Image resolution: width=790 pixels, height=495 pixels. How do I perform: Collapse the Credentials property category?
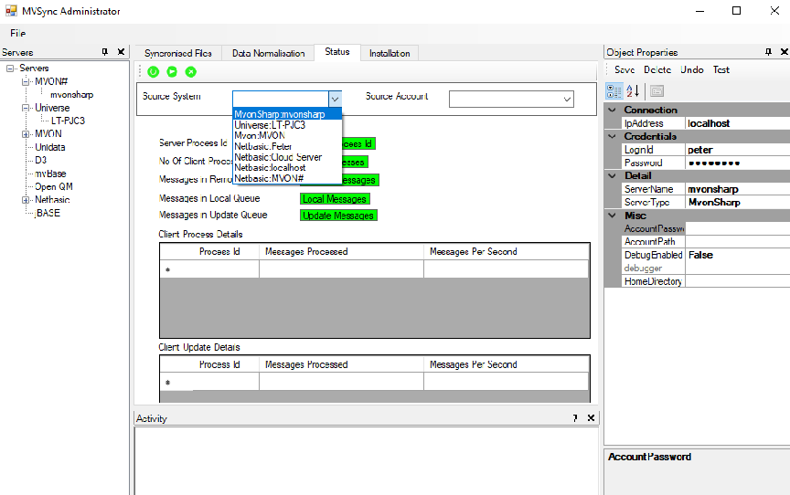coord(612,136)
